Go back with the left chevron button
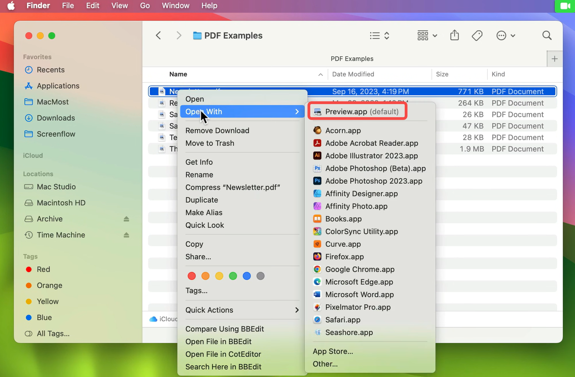575x377 pixels. tap(158, 35)
